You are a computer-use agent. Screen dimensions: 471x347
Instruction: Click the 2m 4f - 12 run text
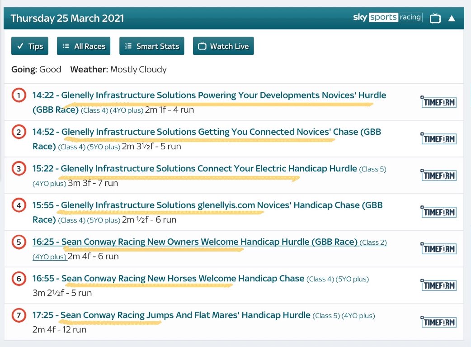60,329
